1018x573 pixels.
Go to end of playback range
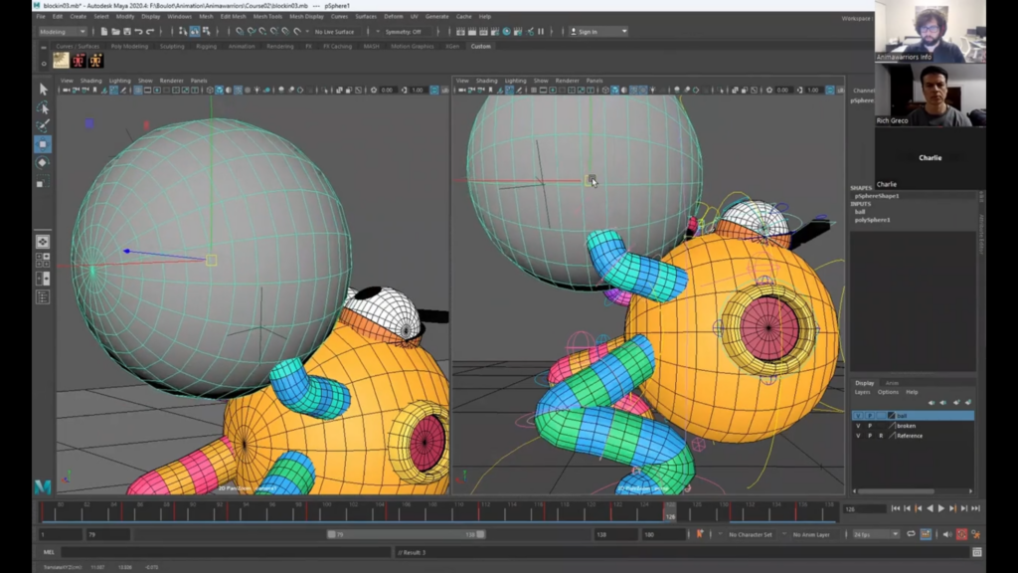coord(976,508)
